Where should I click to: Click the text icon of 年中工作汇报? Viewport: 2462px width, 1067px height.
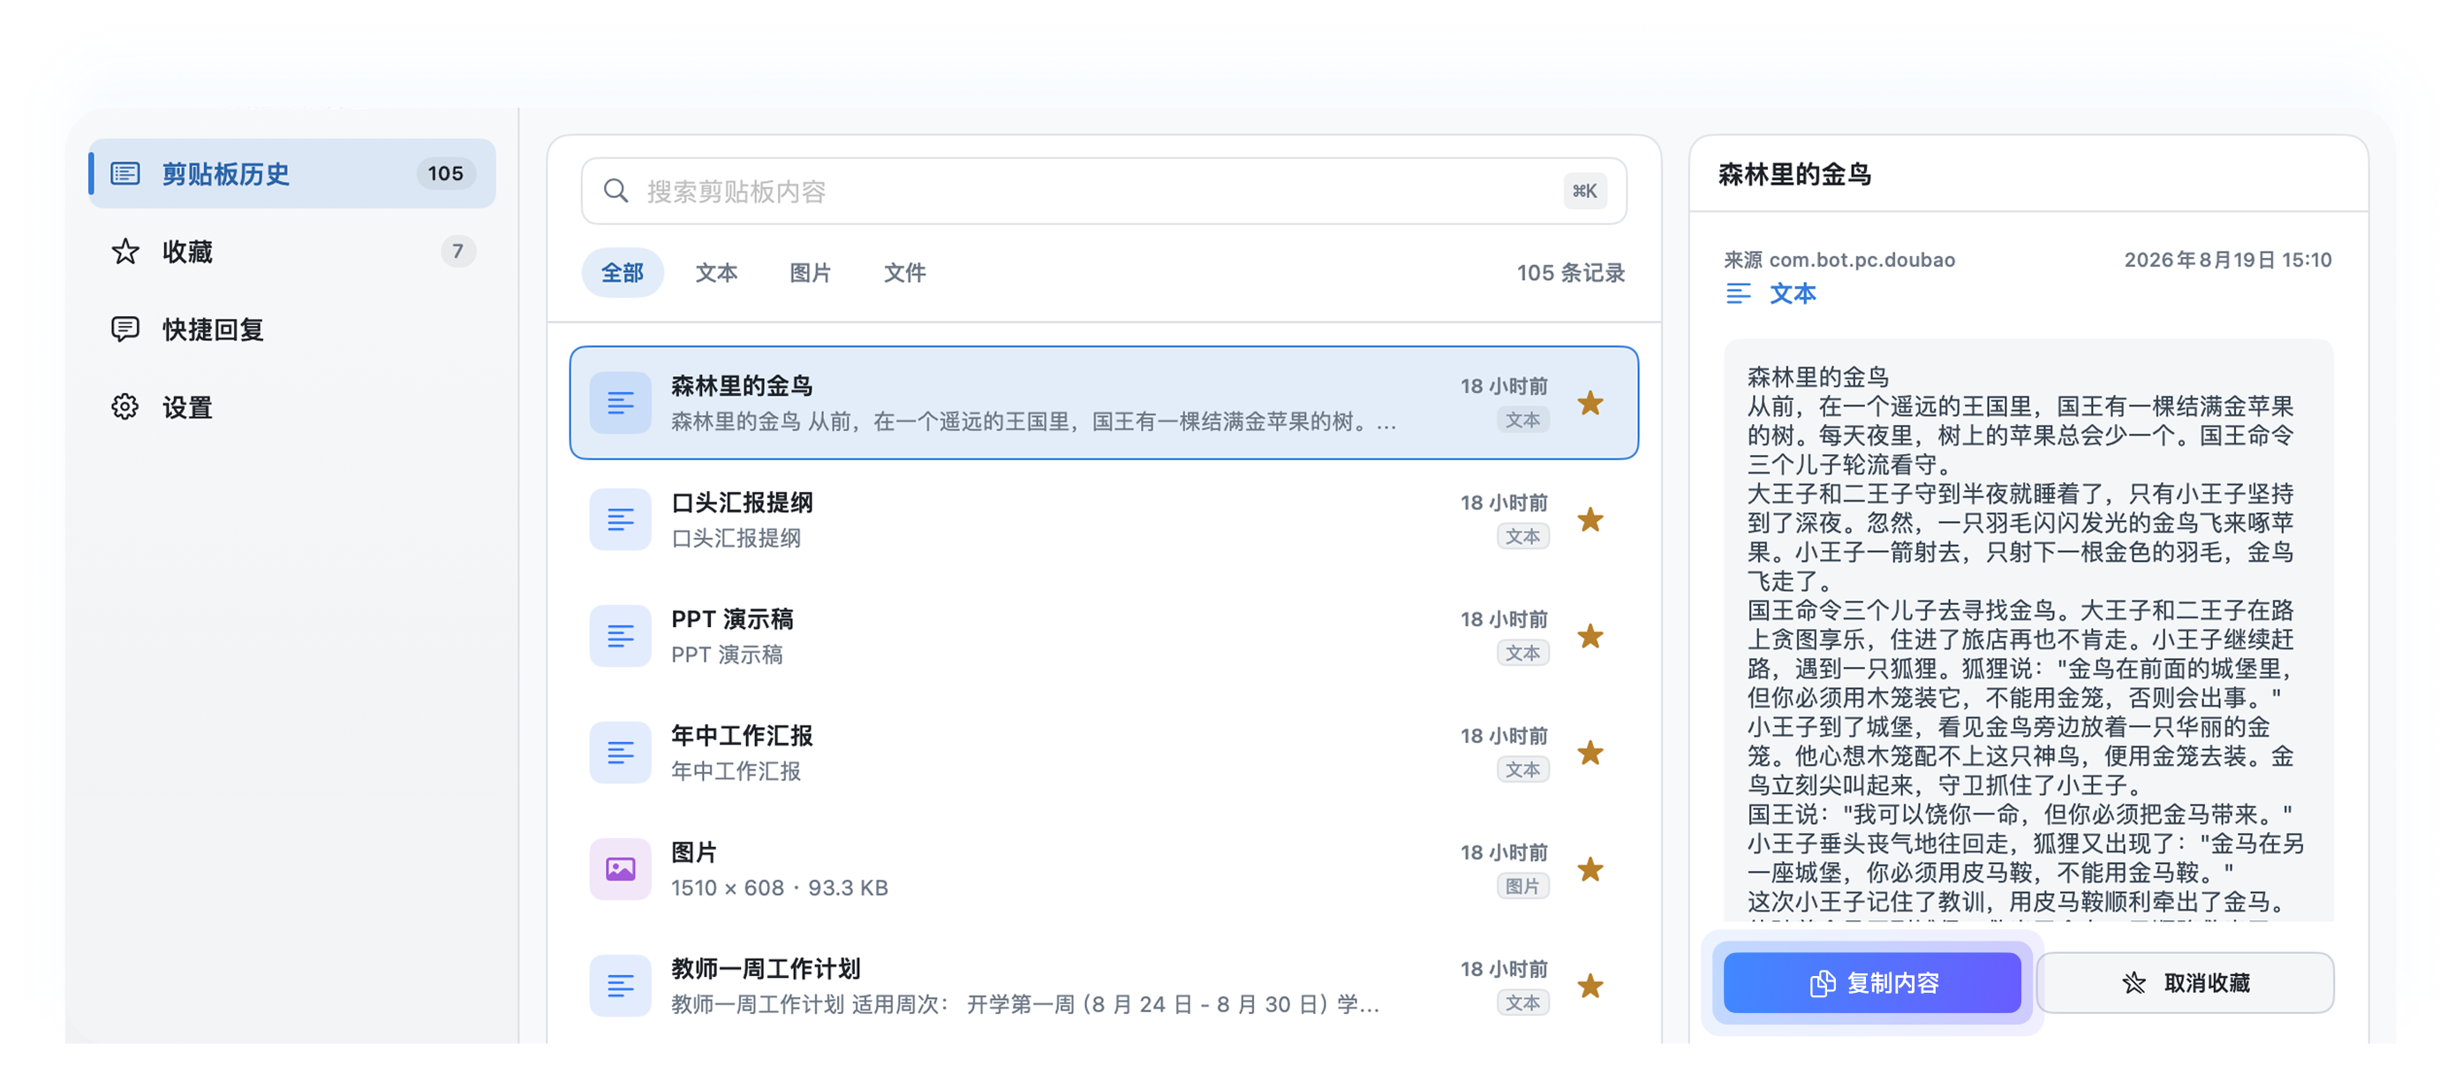pyautogui.click(x=620, y=753)
